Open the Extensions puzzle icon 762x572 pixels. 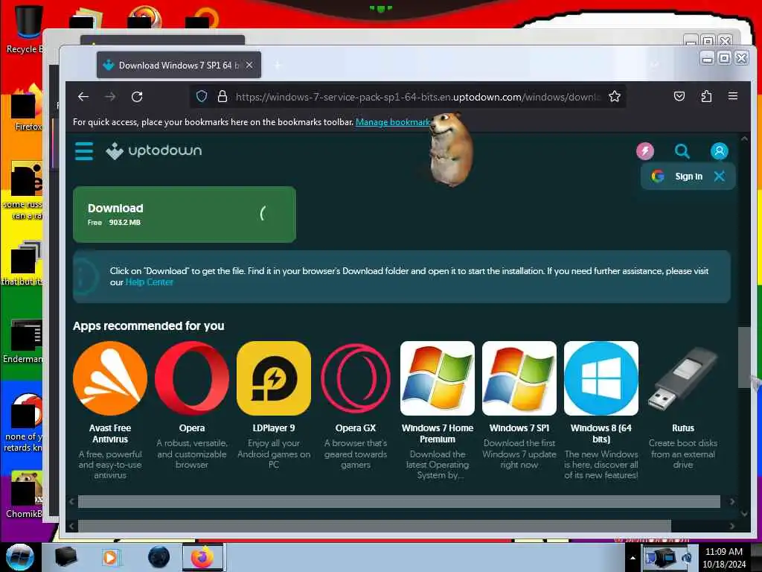tap(707, 96)
